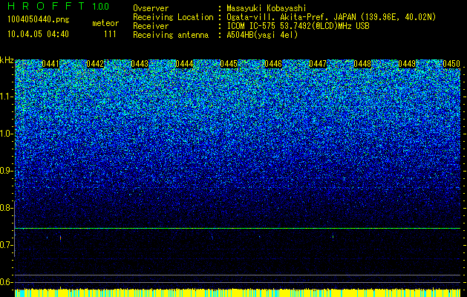Viewport: 467px width, 297px height.
Task: Click the yellow signal level bar at bottom
Action: click(x=238, y=293)
